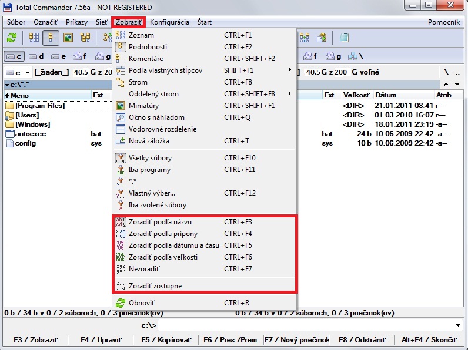
Task: Open the Označiť menu
Action: pos(45,22)
